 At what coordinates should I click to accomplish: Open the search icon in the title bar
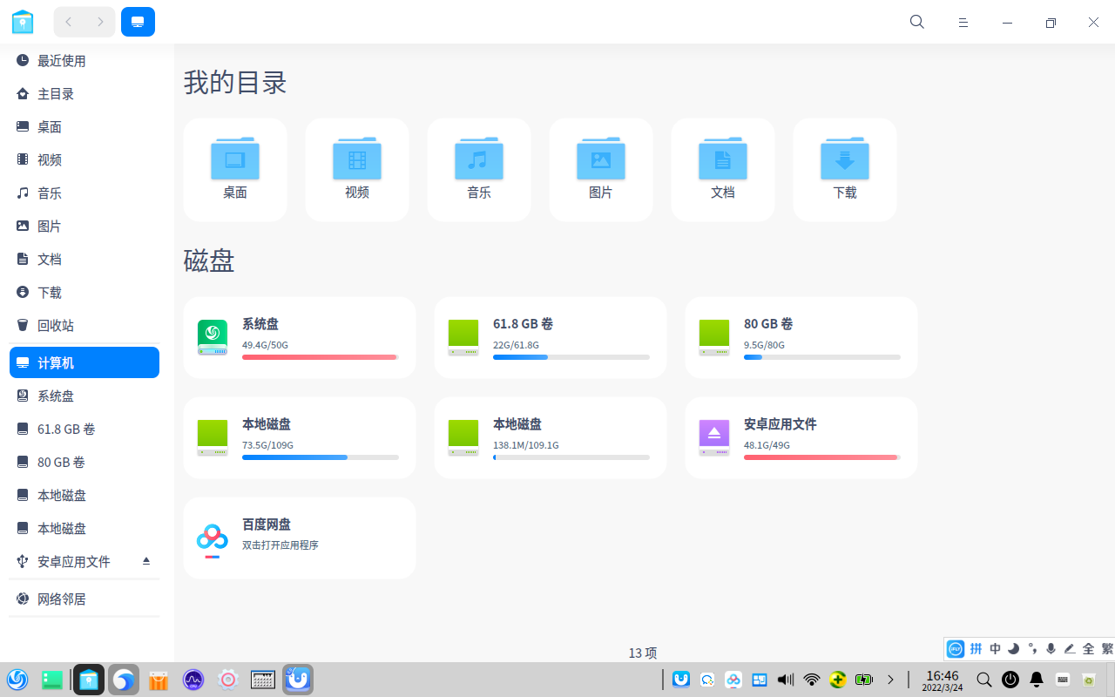(x=917, y=22)
